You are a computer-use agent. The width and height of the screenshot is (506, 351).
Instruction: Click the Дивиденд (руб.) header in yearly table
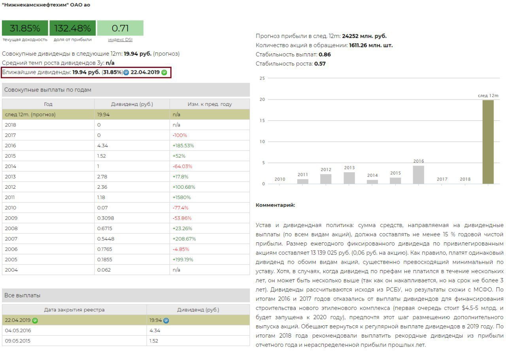coord(132,104)
